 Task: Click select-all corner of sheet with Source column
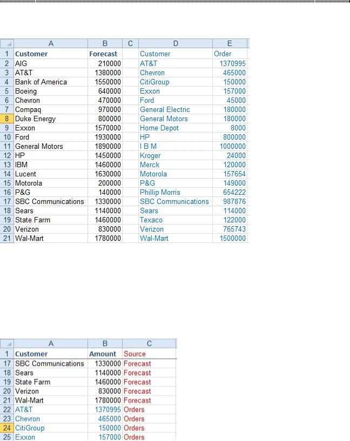[7, 344]
